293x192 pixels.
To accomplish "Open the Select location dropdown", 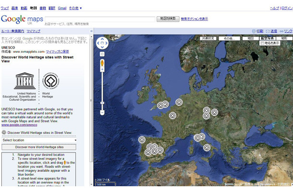I will pos(39,140).
